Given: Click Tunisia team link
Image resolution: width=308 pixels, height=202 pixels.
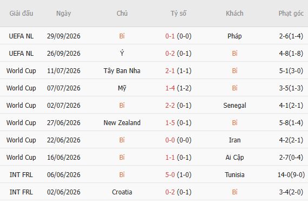Looking at the screenshot, I should (234, 175).
